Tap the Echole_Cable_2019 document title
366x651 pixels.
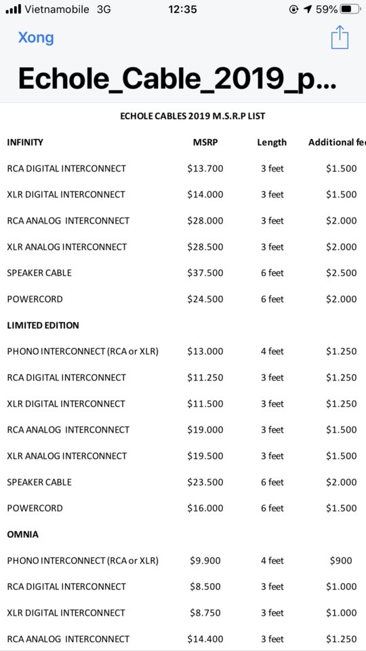pos(177,79)
